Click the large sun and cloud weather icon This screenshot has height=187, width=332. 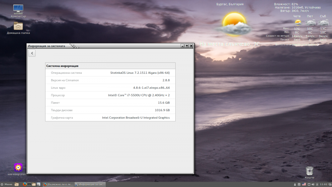(234, 24)
